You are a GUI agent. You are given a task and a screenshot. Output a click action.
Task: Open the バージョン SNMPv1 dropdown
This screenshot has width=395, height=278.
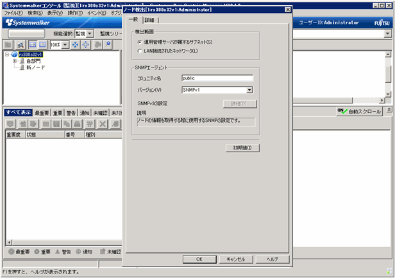point(249,90)
